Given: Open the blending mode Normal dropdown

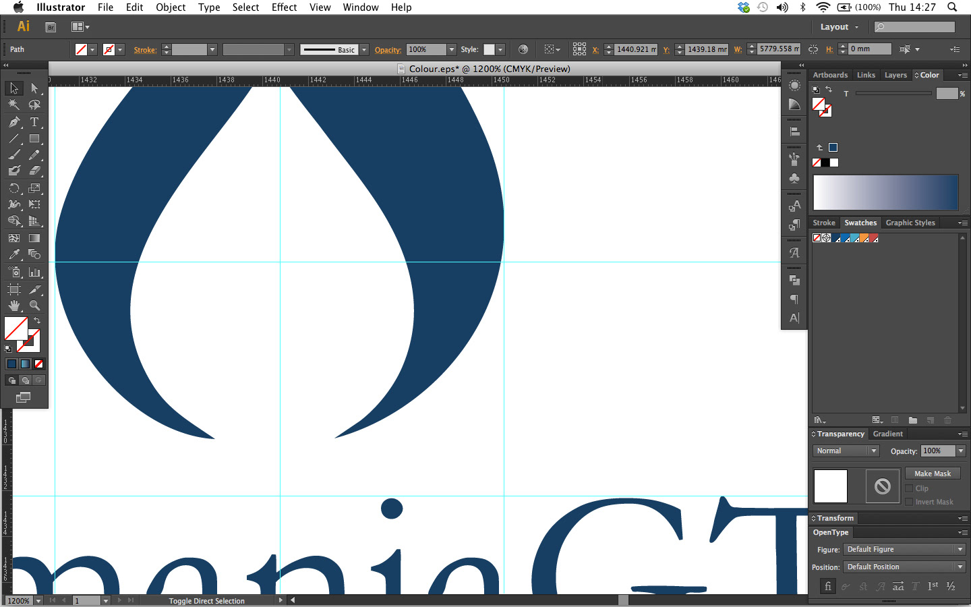Looking at the screenshot, I should [x=846, y=451].
